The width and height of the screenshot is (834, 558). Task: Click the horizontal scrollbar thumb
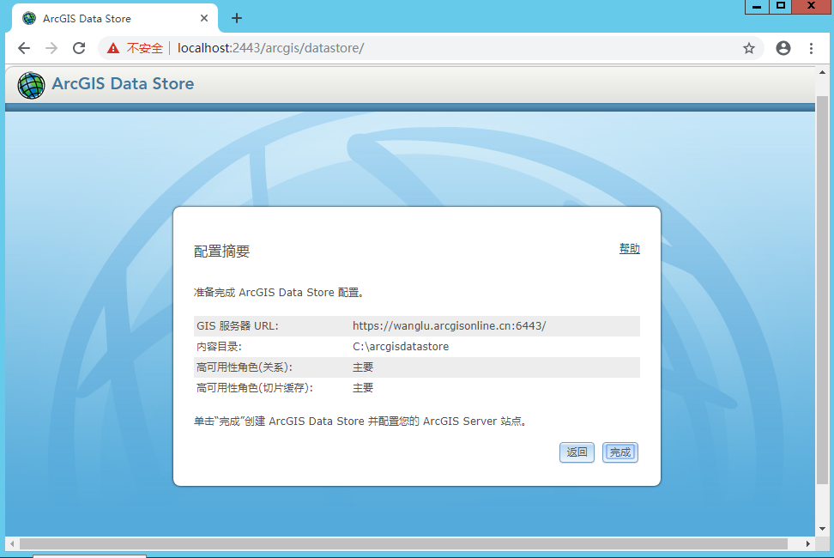point(404,543)
